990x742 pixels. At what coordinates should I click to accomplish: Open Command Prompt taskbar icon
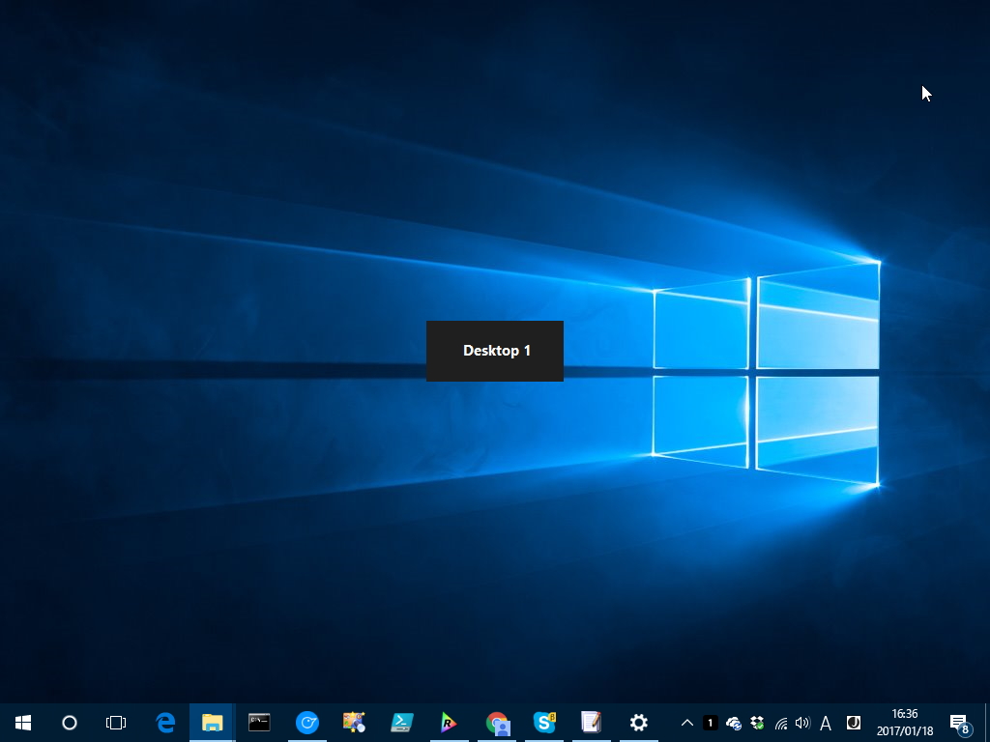coord(259,723)
